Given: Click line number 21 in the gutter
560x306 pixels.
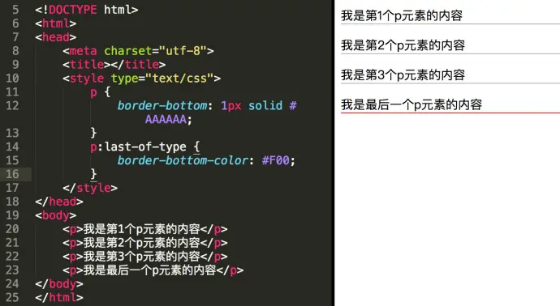Looking at the screenshot, I should tap(12, 243).
